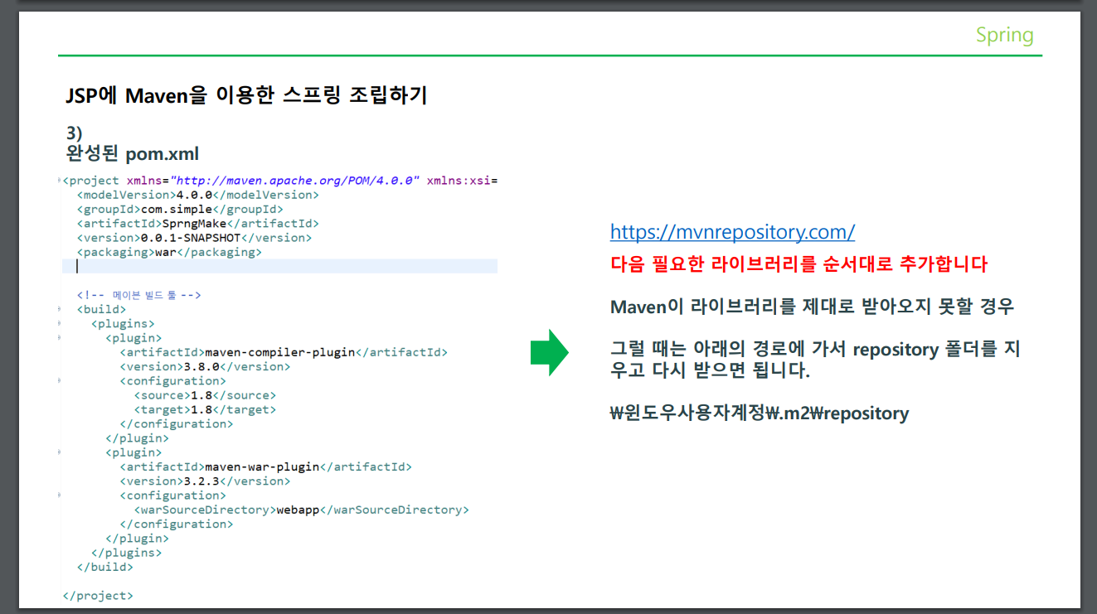Click the 'maven-compiler-plugin' artifactId line
The image size is (1097, 614).
click(x=284, y=352)
